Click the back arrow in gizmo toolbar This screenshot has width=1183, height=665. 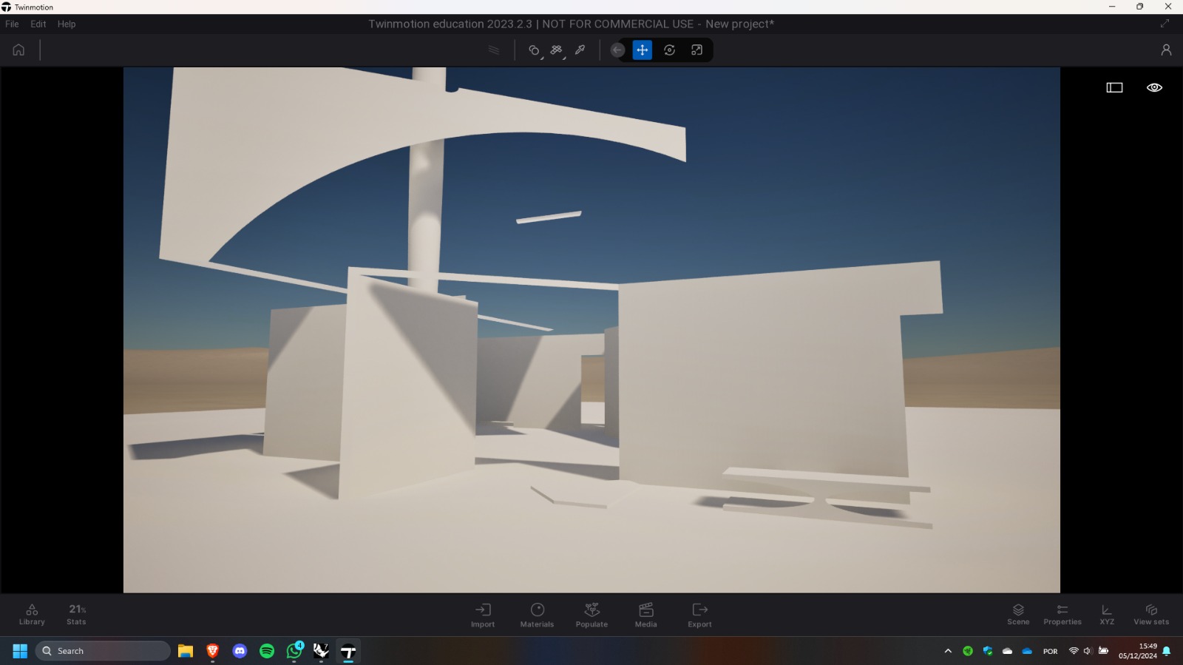click(617, 50)
